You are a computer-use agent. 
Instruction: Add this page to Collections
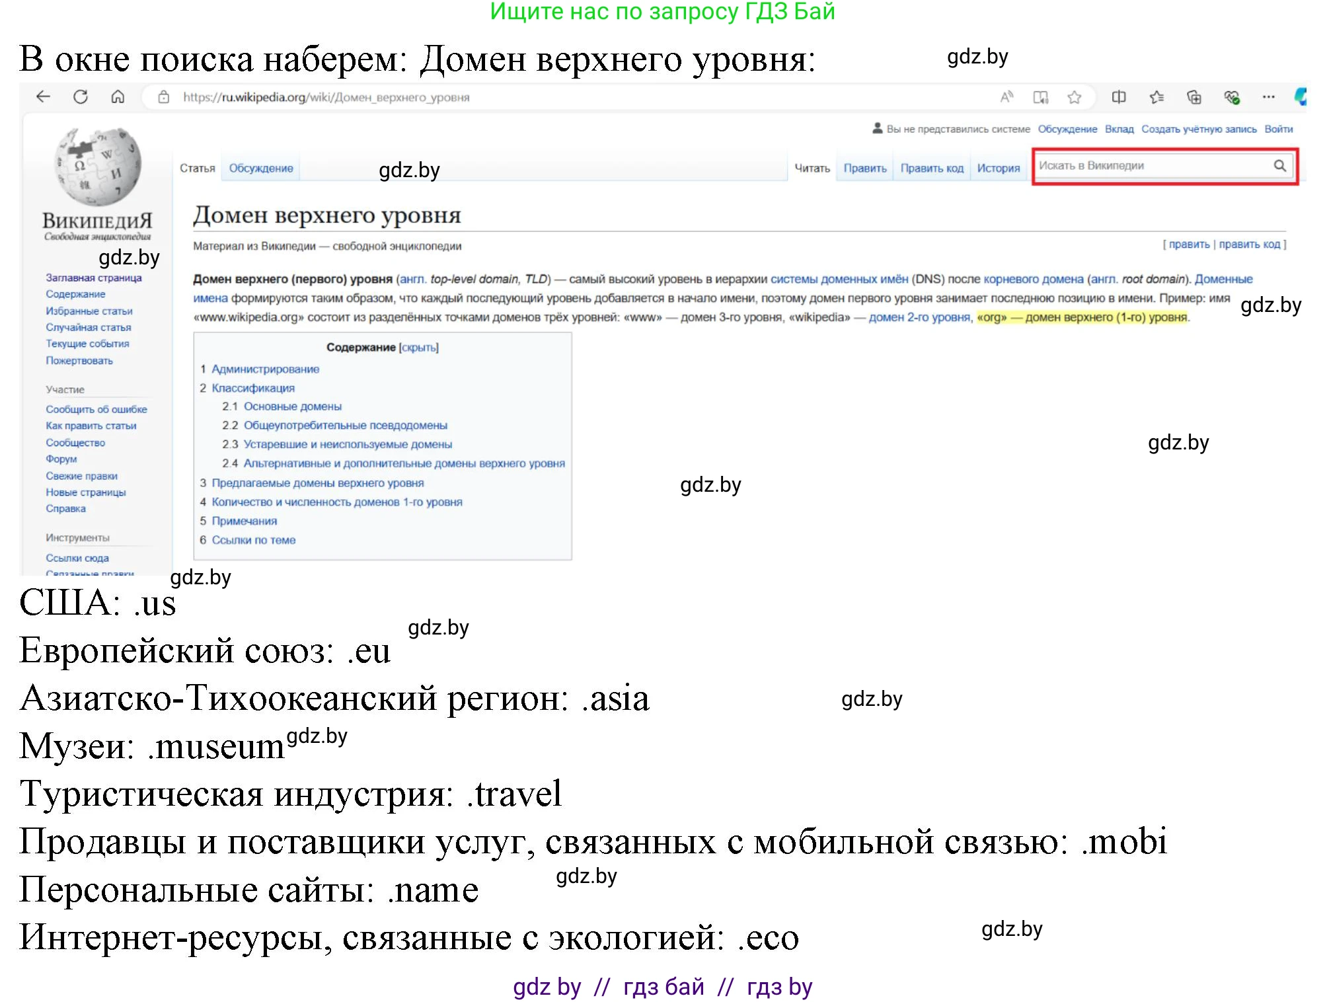[x=1195, y=97]
